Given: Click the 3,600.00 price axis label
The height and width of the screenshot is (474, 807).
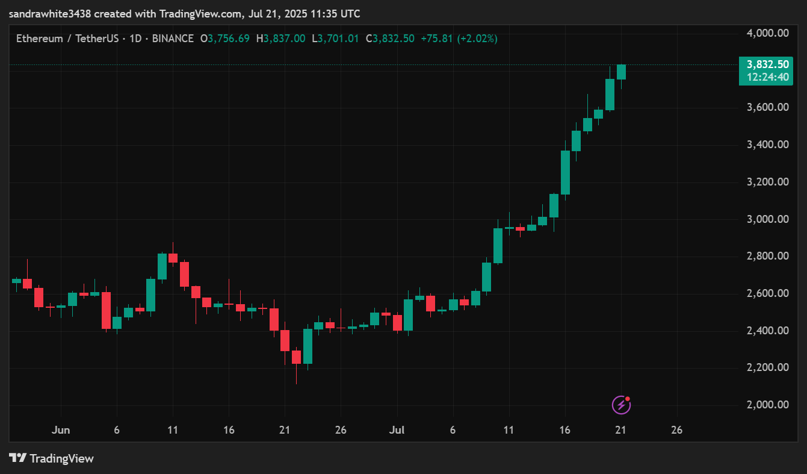Looking at the screenshot, I should click(767, 107).
